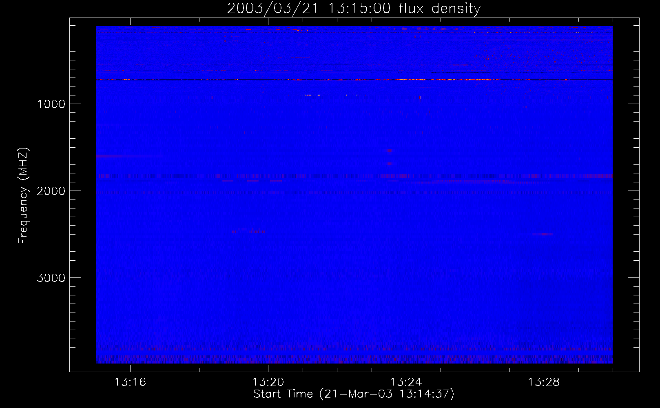This screenshot has width=660, height=408.
Task: Click the 13:28 time tick label
Action: [x=544, y=382]
